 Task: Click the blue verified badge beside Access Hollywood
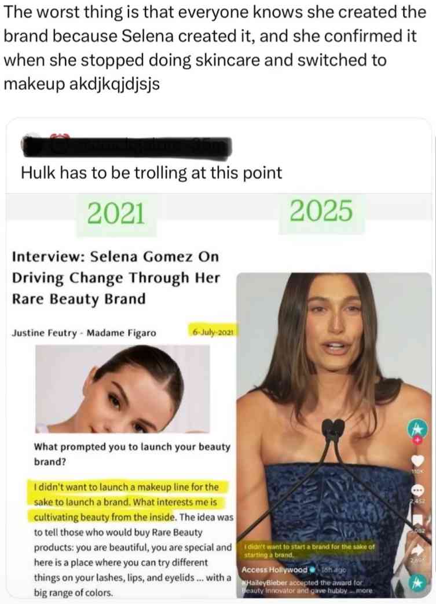coord(312,569)
